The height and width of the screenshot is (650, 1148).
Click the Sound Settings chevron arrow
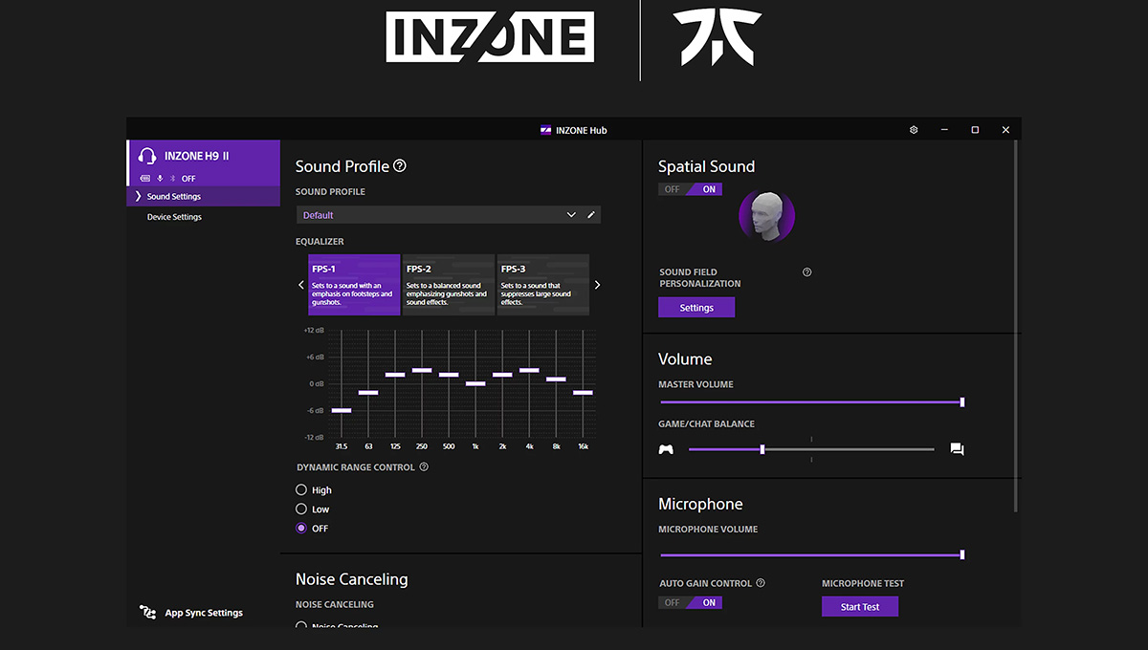click(138, 196)
